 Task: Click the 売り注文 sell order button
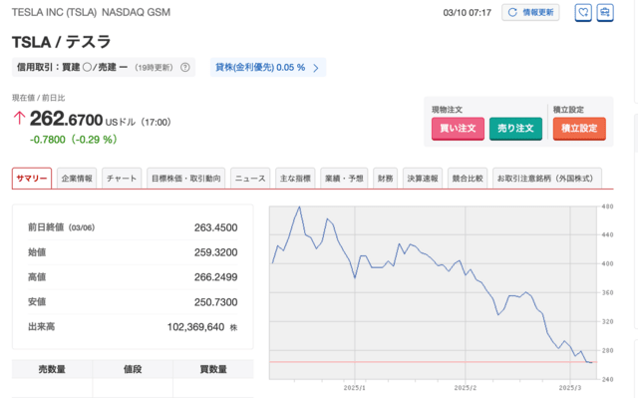tap(515, 129)
